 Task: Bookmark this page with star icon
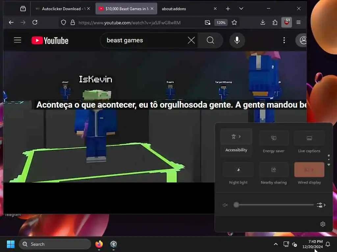tap(234, 23)
